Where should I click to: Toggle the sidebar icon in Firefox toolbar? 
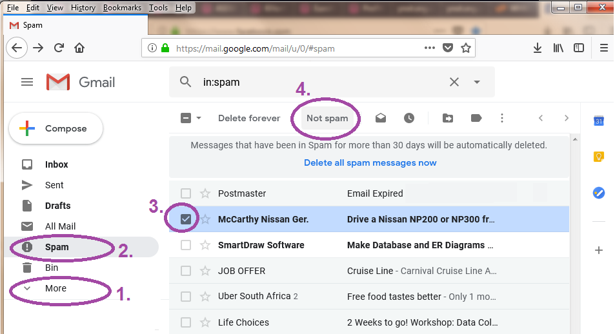(579, 48)
